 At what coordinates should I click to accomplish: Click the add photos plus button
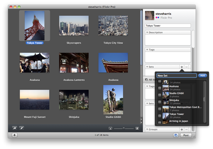pos(15,135)
